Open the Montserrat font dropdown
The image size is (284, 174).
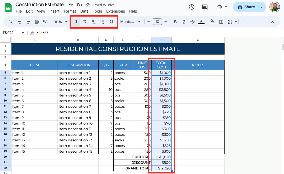tap(130, 22)
